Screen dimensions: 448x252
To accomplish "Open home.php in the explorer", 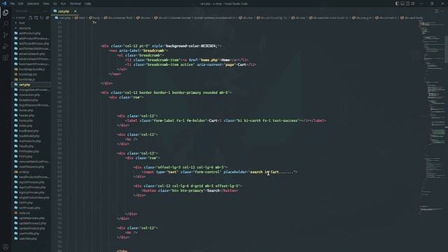I will click(x=26, y=120).
